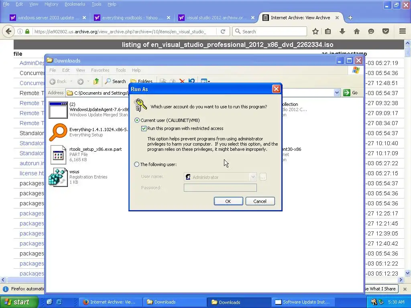Open Explorer Forward history dropdown arrow

point(88,81)
